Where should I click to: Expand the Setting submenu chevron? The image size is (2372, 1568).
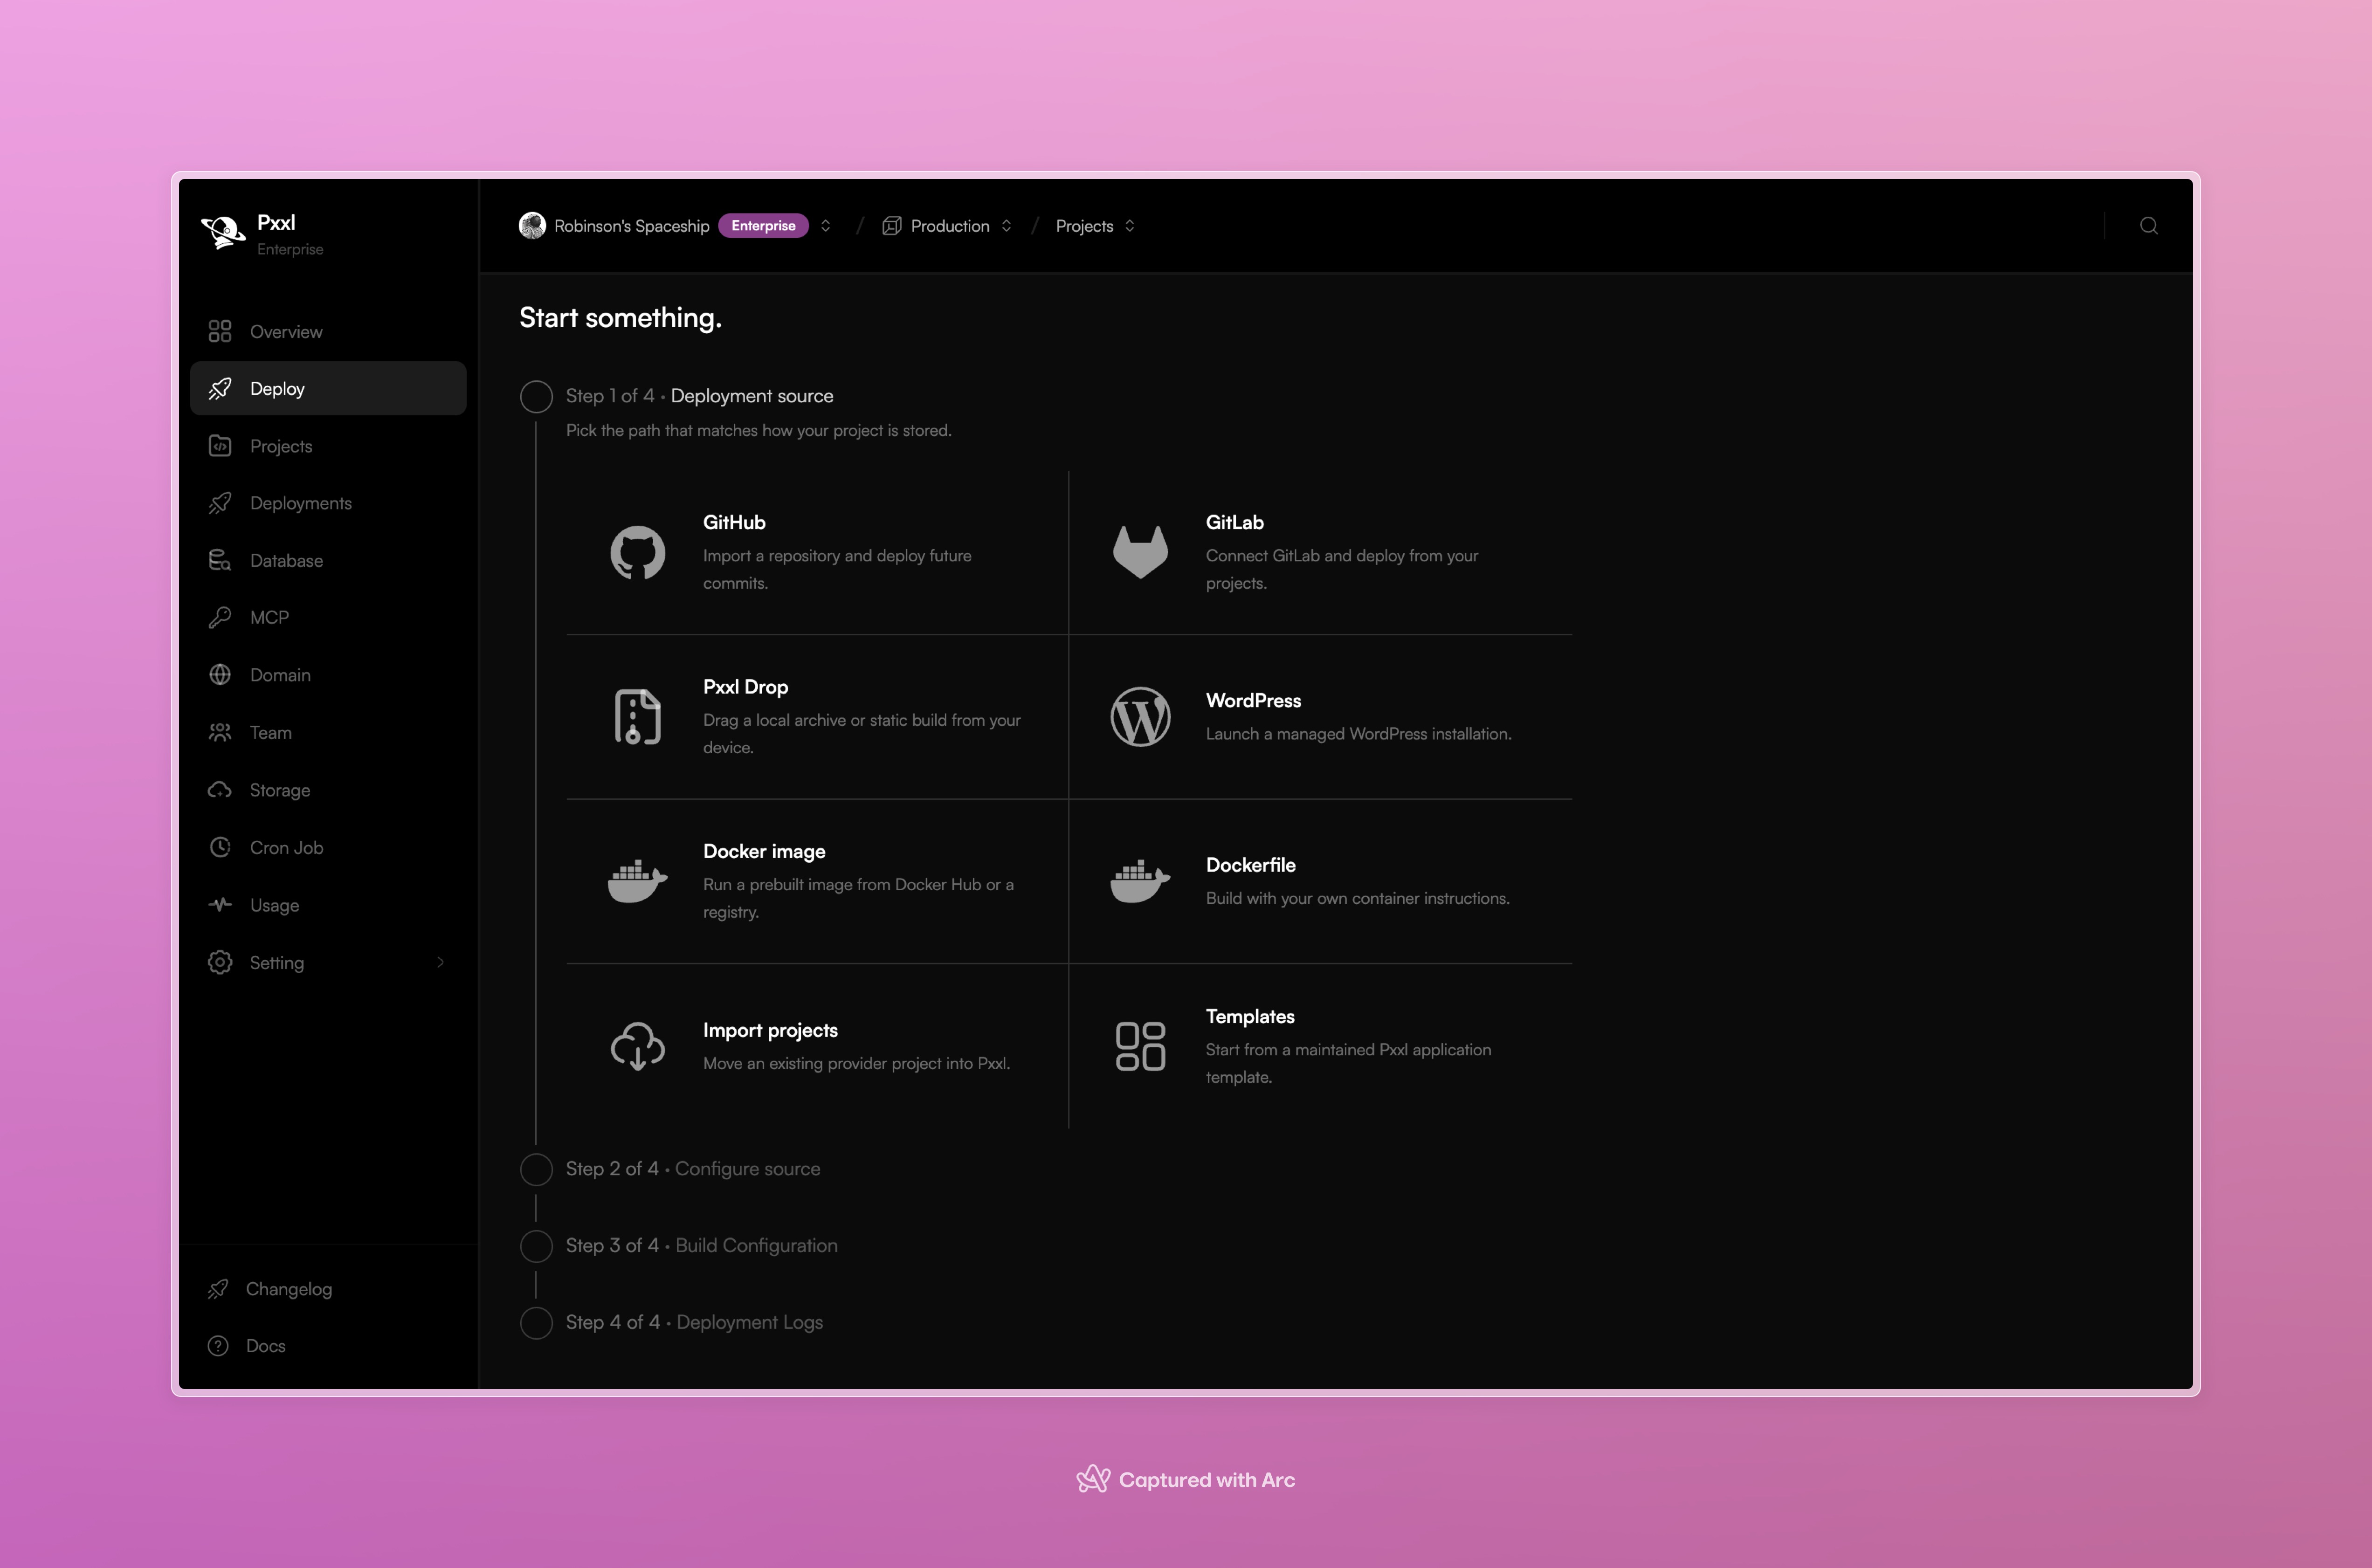click(x=441, y=963)
